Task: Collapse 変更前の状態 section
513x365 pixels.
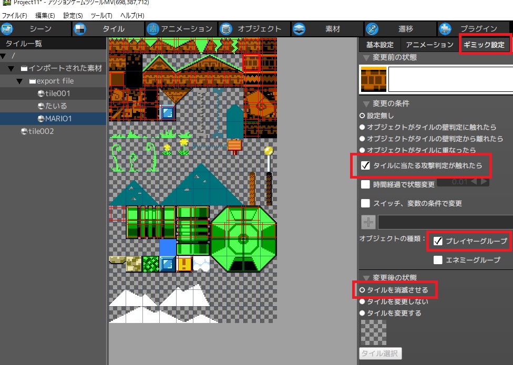Action: coord(366,58)
